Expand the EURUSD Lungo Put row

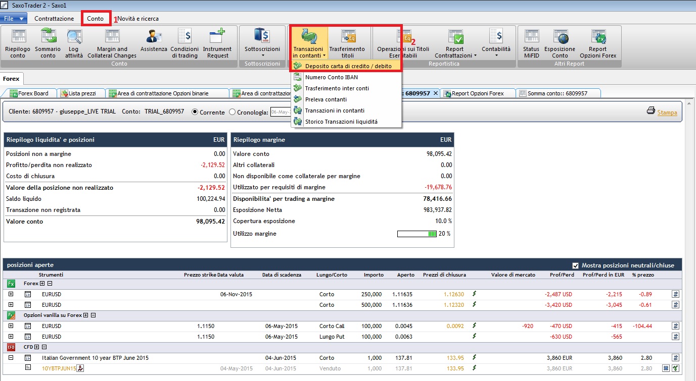point(11,337)
